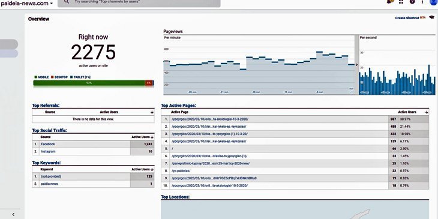Click the graduation cap icon

coord(431,17)
